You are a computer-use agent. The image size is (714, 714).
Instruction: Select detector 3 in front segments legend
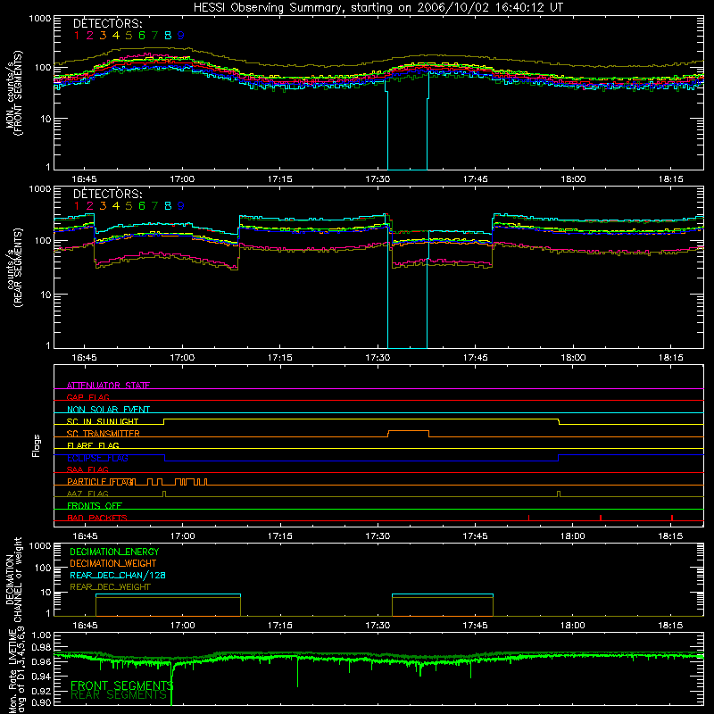pos(103,35)
